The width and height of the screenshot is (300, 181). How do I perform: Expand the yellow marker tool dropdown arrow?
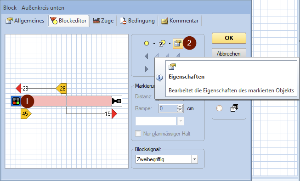154,44
